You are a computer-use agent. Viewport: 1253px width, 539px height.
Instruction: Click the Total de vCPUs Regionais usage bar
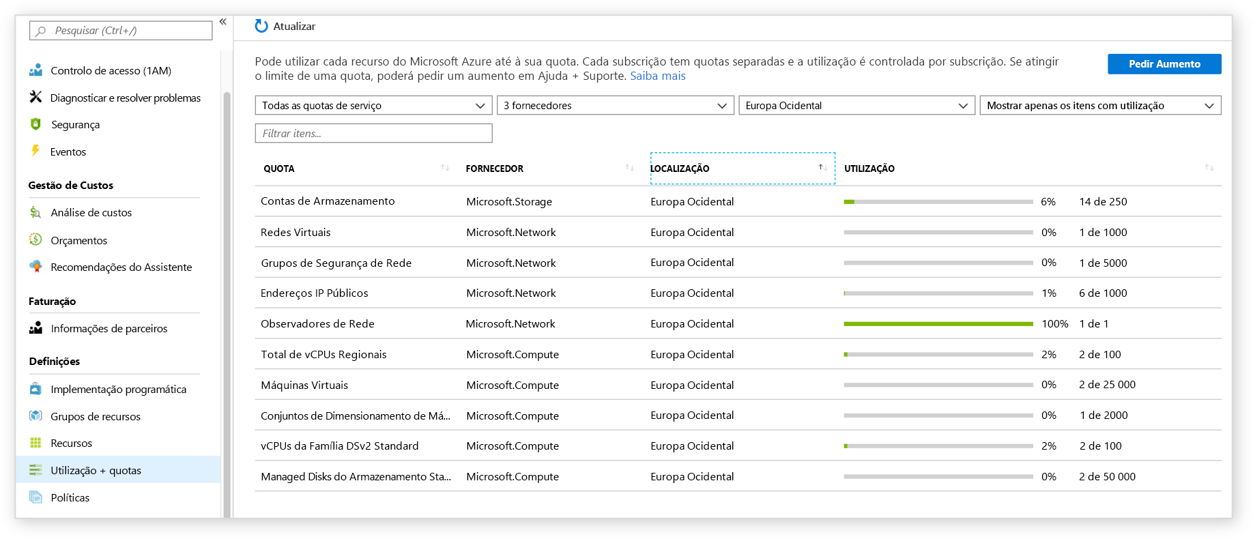point(938,354)
